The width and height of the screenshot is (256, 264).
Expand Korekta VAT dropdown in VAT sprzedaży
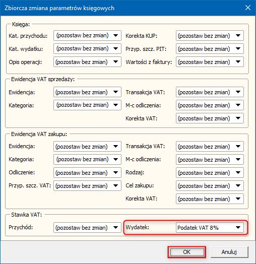[x=210, y=118]
